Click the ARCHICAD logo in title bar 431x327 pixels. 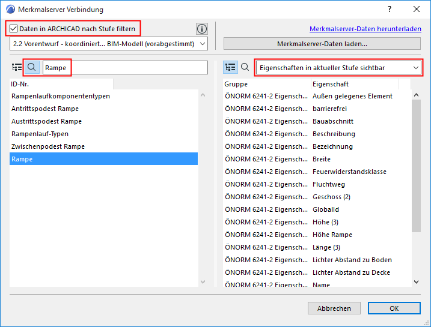point(10,10)
